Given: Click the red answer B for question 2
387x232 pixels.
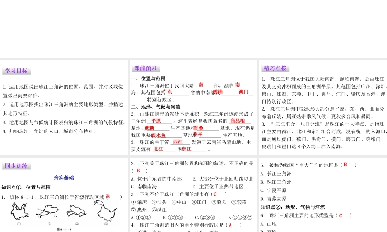Looking at the screenshot, I should pyautogui.click(x=138, y=171).
